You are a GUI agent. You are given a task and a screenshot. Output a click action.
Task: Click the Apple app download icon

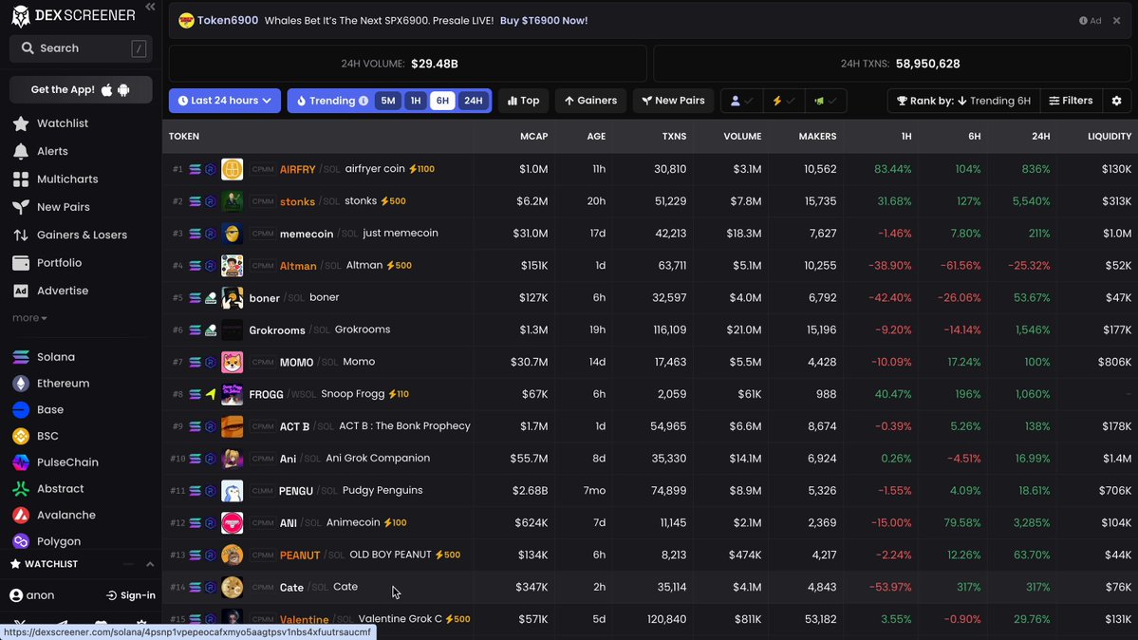(106, 90)
